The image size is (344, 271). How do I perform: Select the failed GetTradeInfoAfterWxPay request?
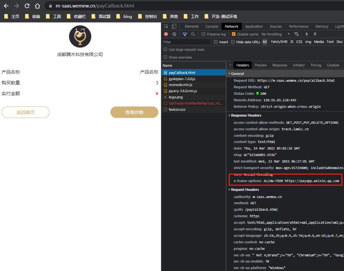click(194, 103)
